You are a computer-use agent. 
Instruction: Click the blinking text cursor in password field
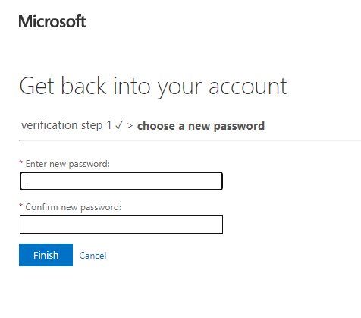[x=27, y=181]
